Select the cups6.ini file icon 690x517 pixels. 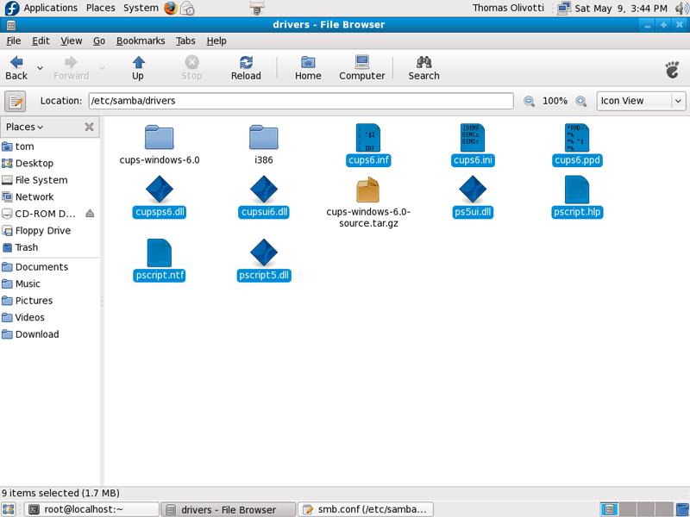[473, 138]
